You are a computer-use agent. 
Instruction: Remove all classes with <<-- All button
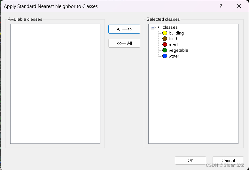click(x=124, y=43)
